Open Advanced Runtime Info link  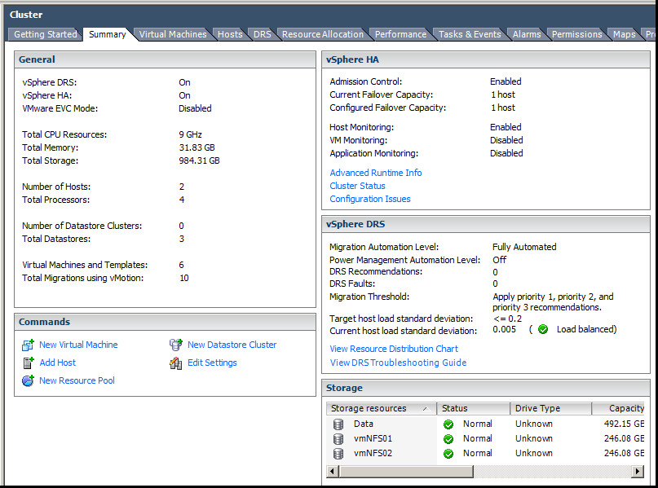pos(376,173)
